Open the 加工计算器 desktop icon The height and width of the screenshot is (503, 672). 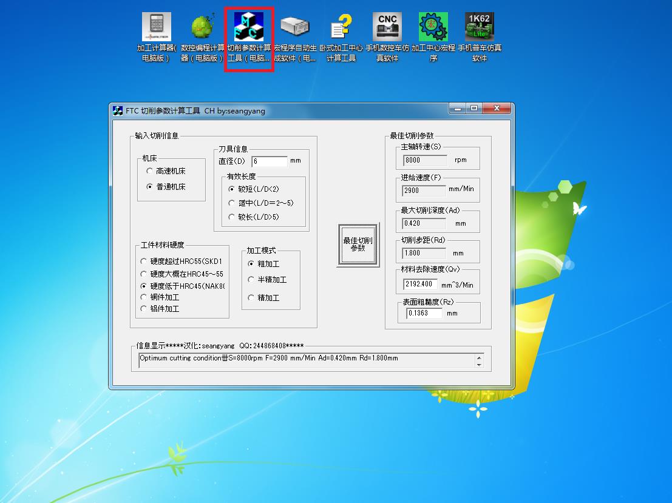[157, 37]
